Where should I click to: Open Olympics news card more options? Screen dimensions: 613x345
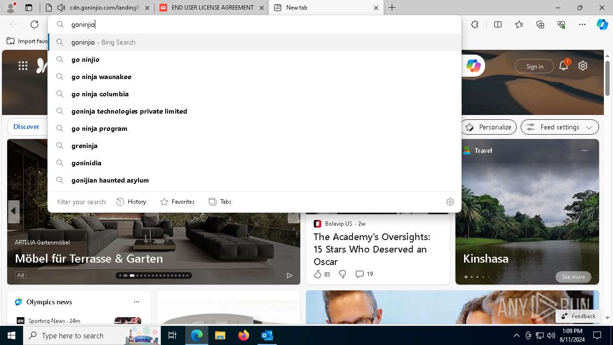click(x=136, y=302)
